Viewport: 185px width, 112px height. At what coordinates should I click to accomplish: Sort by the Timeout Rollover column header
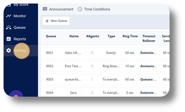coord(149,38)
